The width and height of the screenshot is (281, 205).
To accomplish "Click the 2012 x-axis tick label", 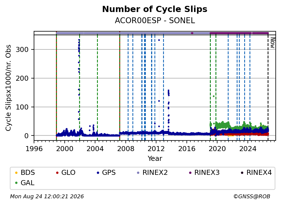I will (156, 149).
